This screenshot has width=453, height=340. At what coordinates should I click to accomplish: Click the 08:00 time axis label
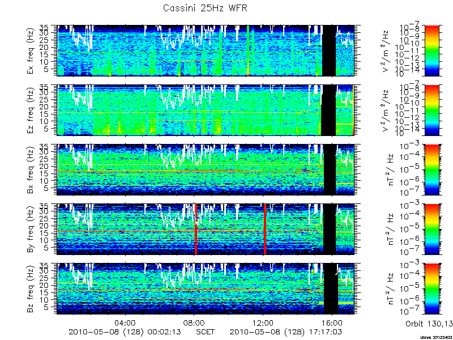tap(194, 322)
